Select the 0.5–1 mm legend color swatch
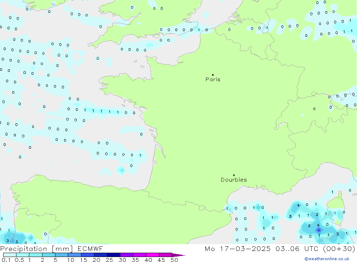The image size is (357, 262). [23, 255]
